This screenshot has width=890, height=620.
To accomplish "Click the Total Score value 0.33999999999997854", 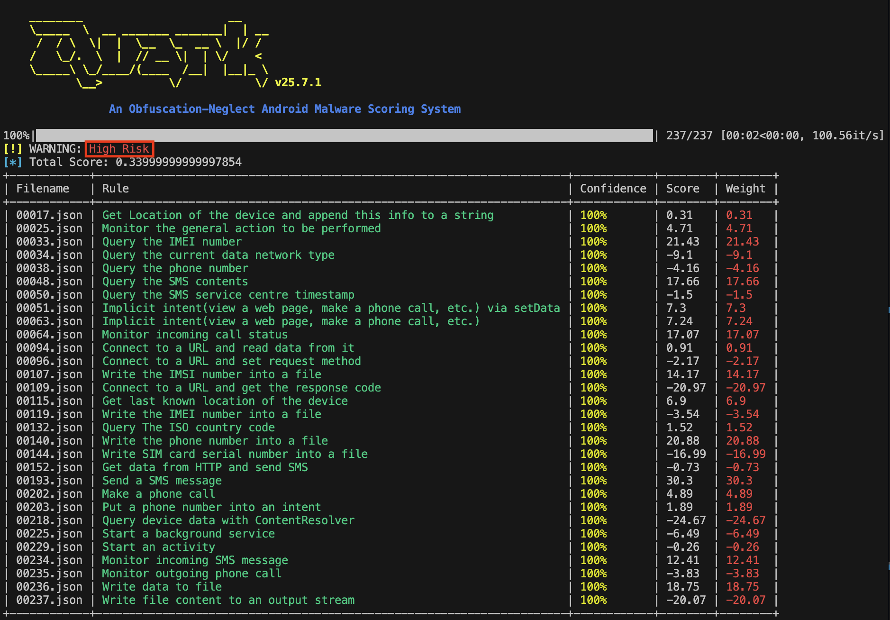I will point(179,162).
